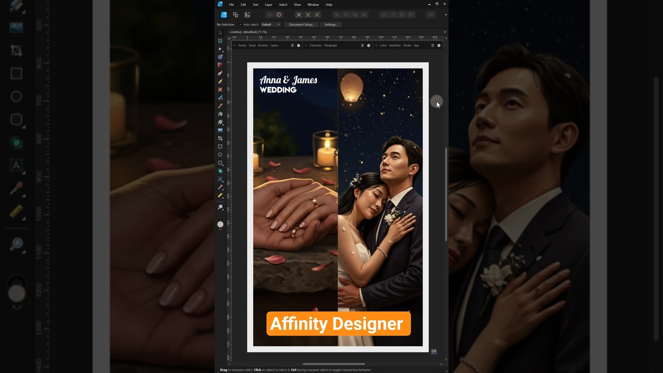Select the Color Picker tool
Screen dimensions: 663x373
[x=220, y=187]
